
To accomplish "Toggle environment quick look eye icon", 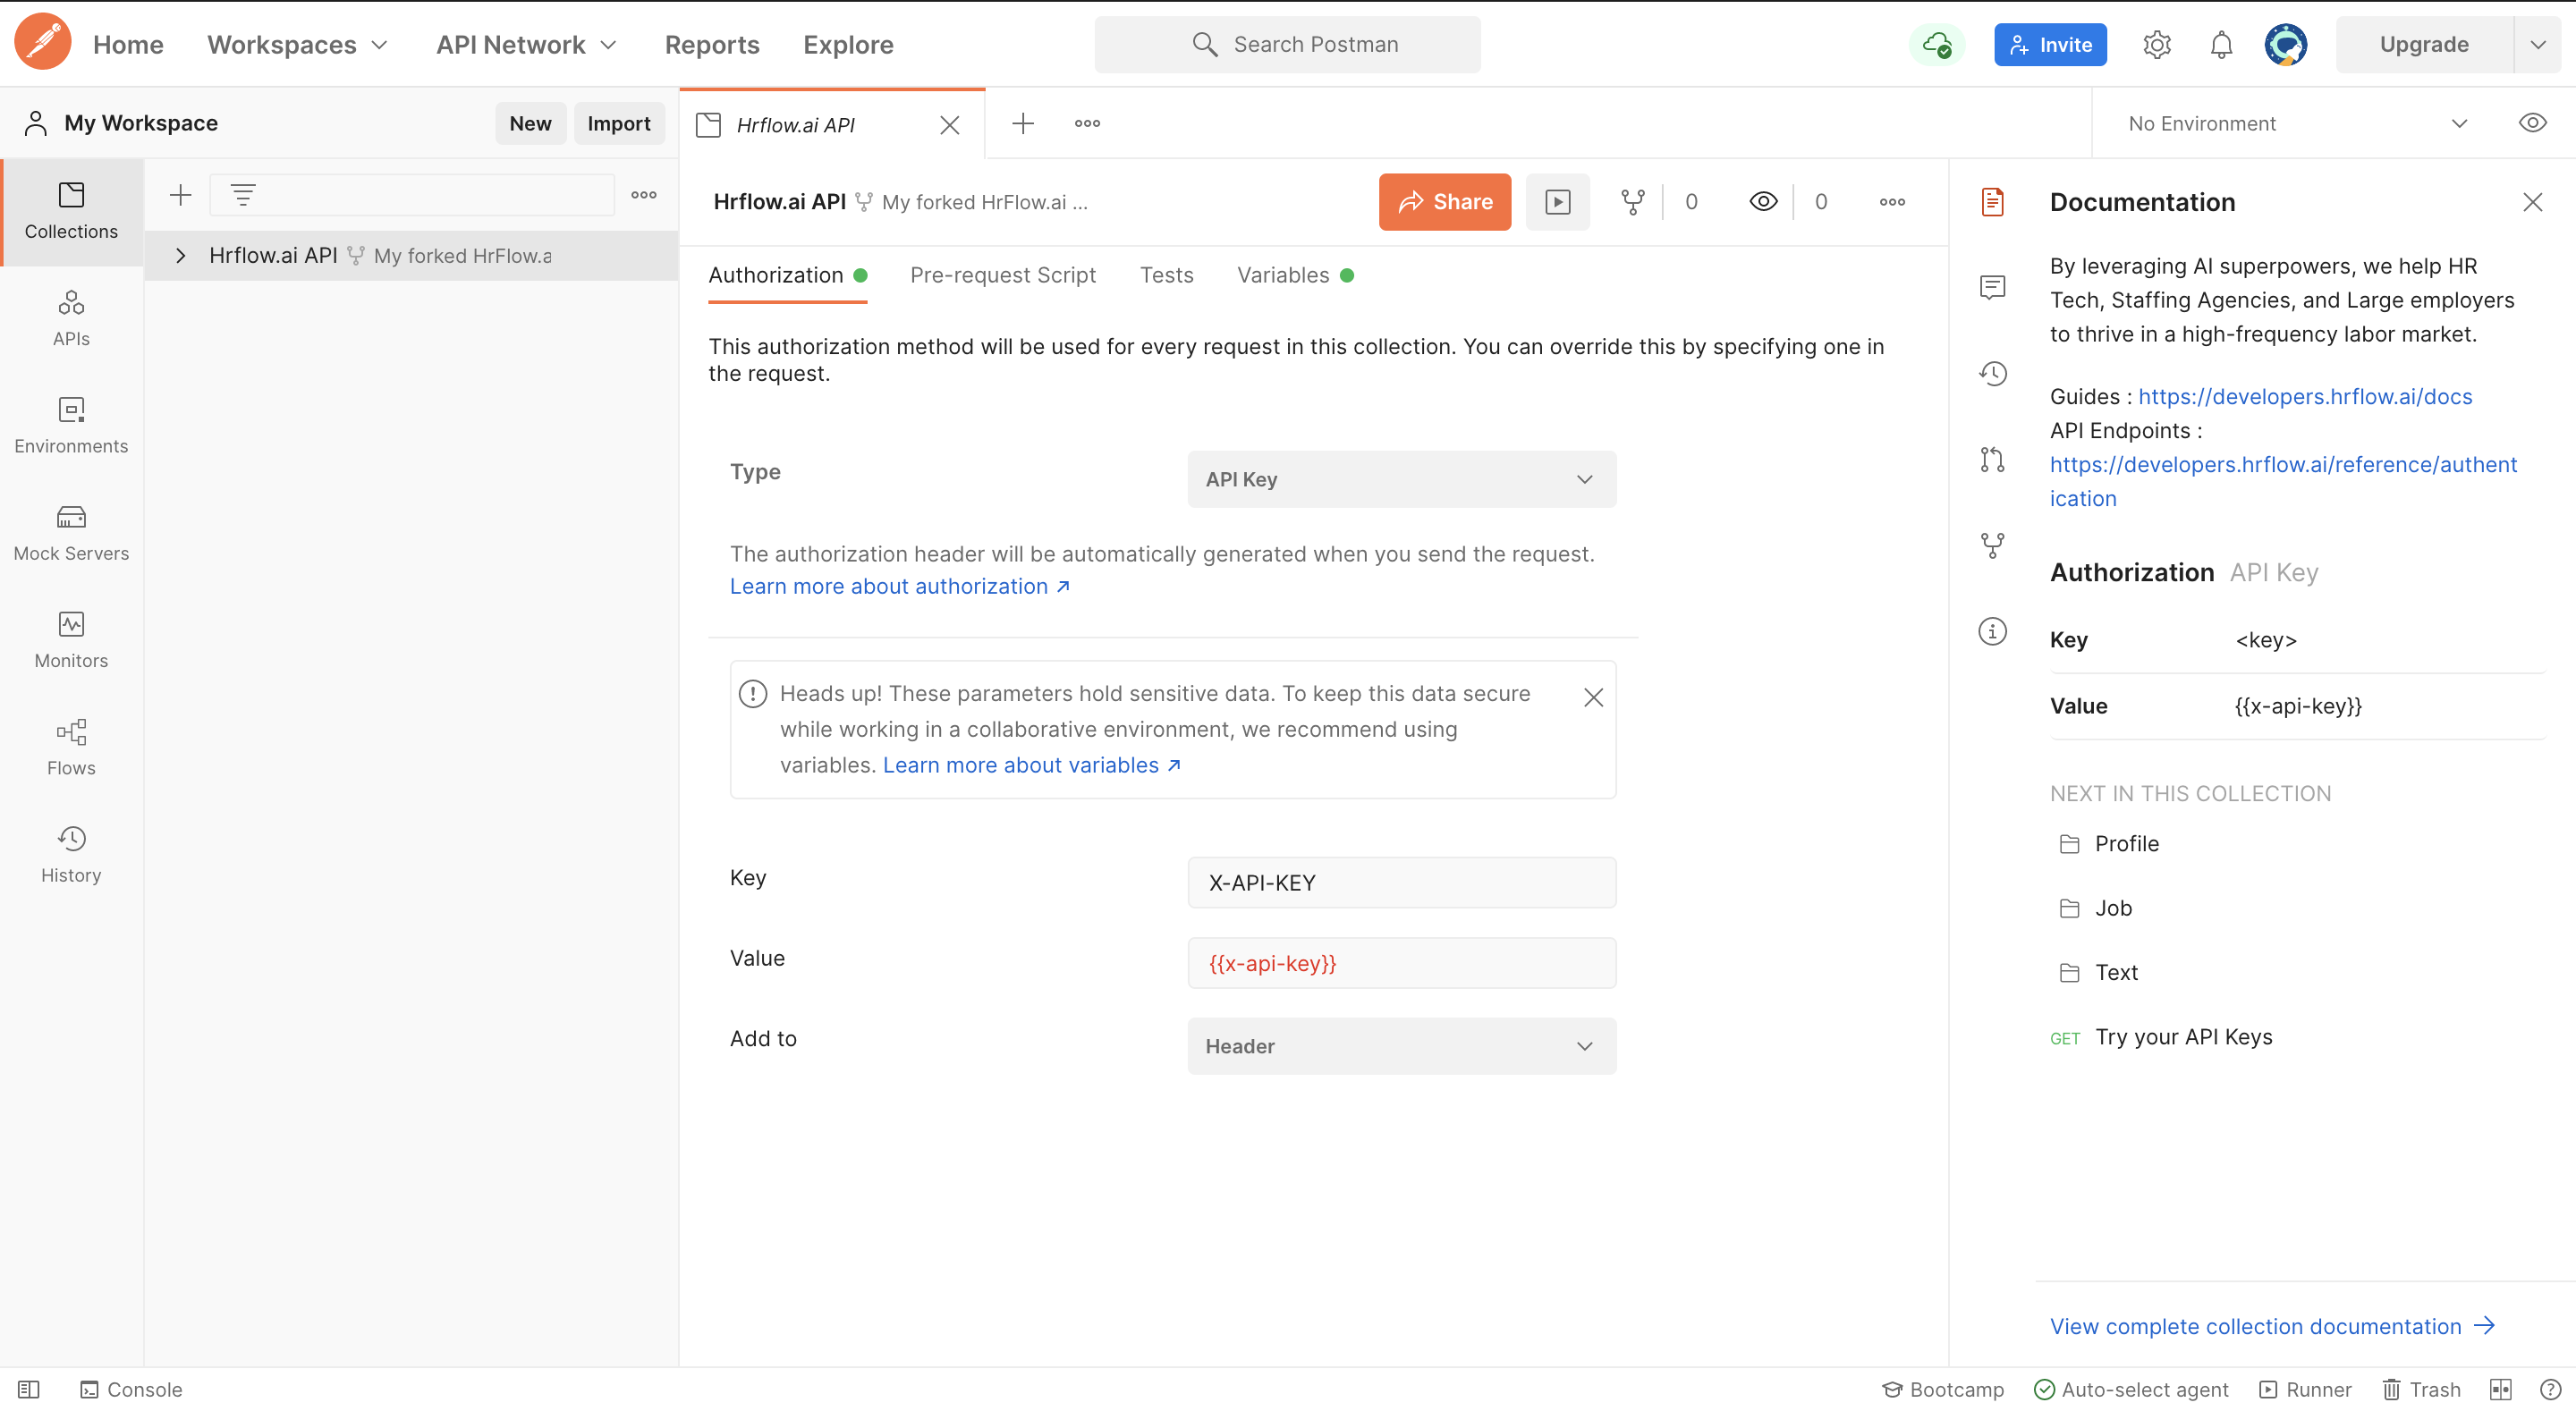I will pyautogui.click(x=2532, y=123).
